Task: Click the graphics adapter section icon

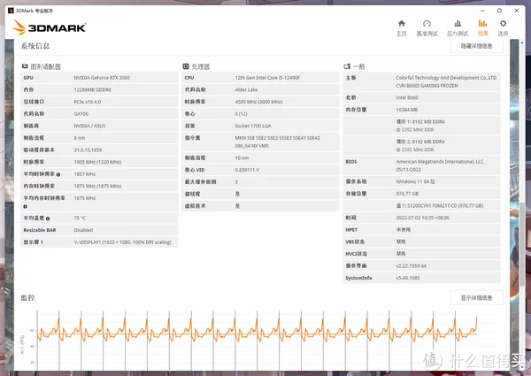Action: tap(25, 66)
